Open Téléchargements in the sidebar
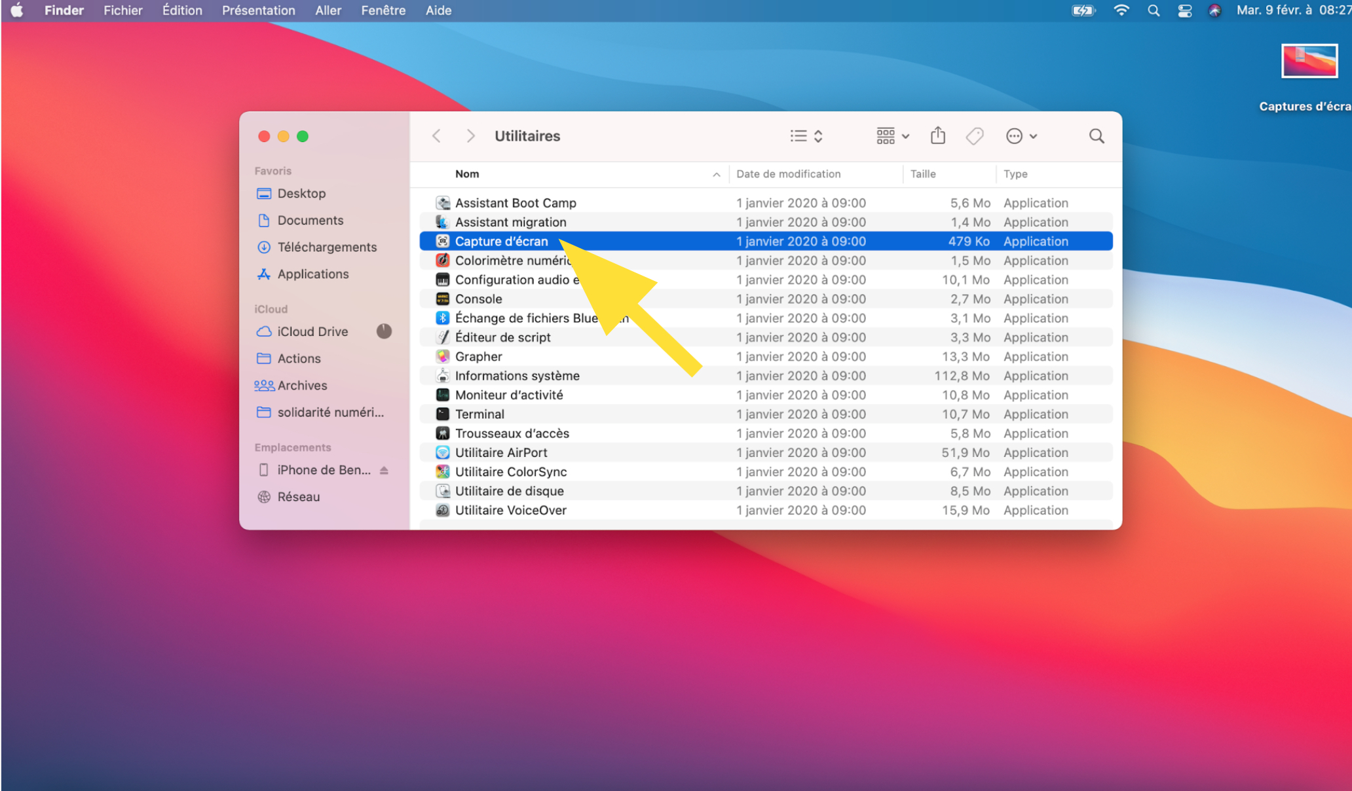The height and width of the screenshot is (791, 1352). click(317, 247)
